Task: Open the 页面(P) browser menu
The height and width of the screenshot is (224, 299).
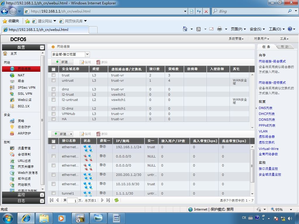Action: pos(238,29)
